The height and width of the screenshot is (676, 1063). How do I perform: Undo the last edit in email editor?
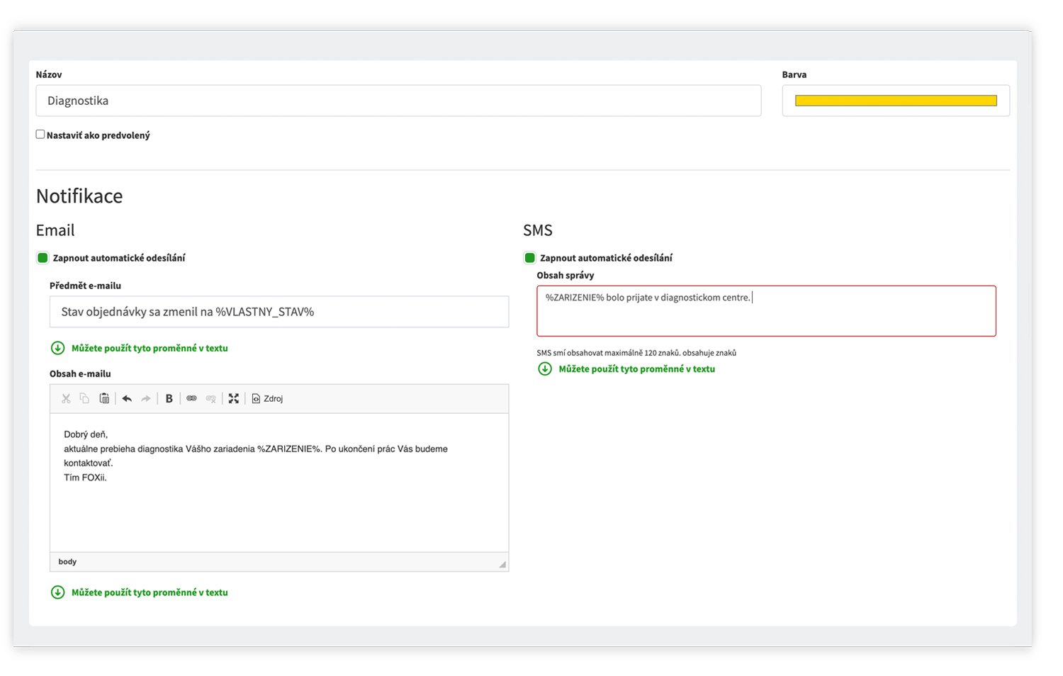click(127, 399)
